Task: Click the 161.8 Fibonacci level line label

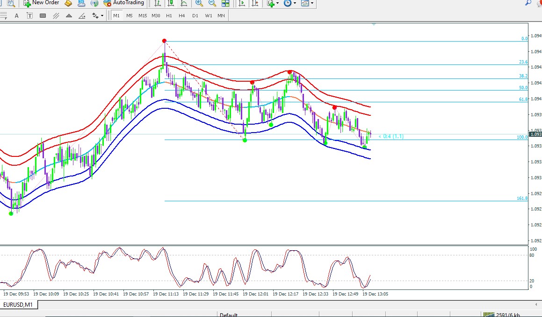Action: pyautogui.click(x=522, y=198)
